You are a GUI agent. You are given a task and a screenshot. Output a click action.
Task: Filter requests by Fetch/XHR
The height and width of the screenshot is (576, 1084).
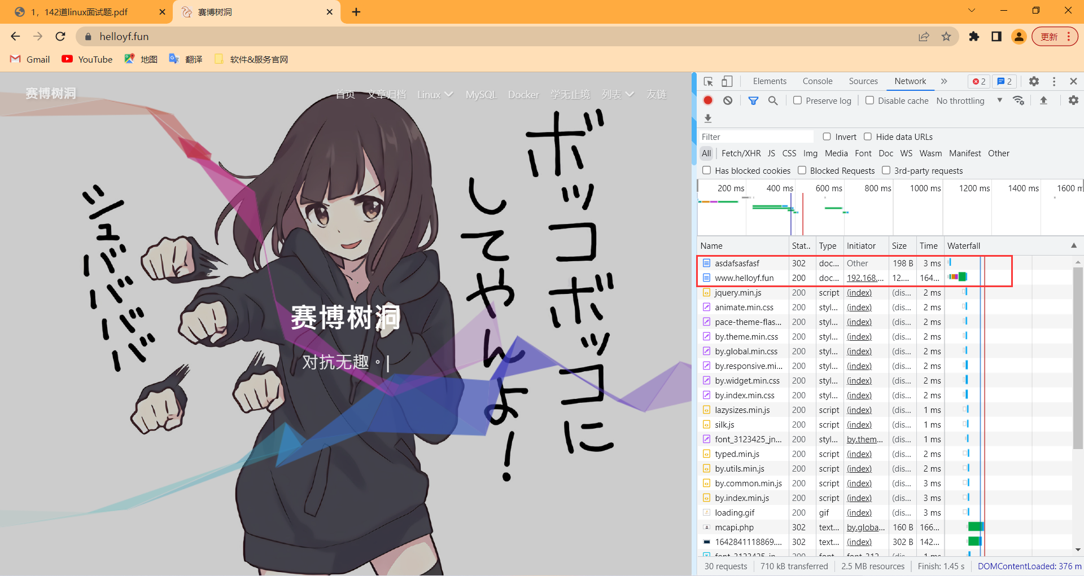point(741,153)
